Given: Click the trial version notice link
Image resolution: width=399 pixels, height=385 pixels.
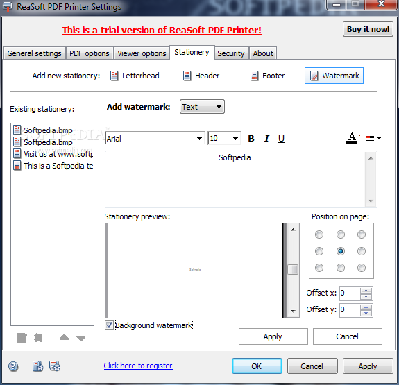Looking at the screenshot, I should pyautogui.click(x=162, y=30).
